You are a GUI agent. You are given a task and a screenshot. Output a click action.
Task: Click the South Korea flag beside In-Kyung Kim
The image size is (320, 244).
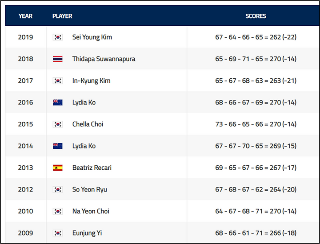pyautogui.click(x=58, y=81)
